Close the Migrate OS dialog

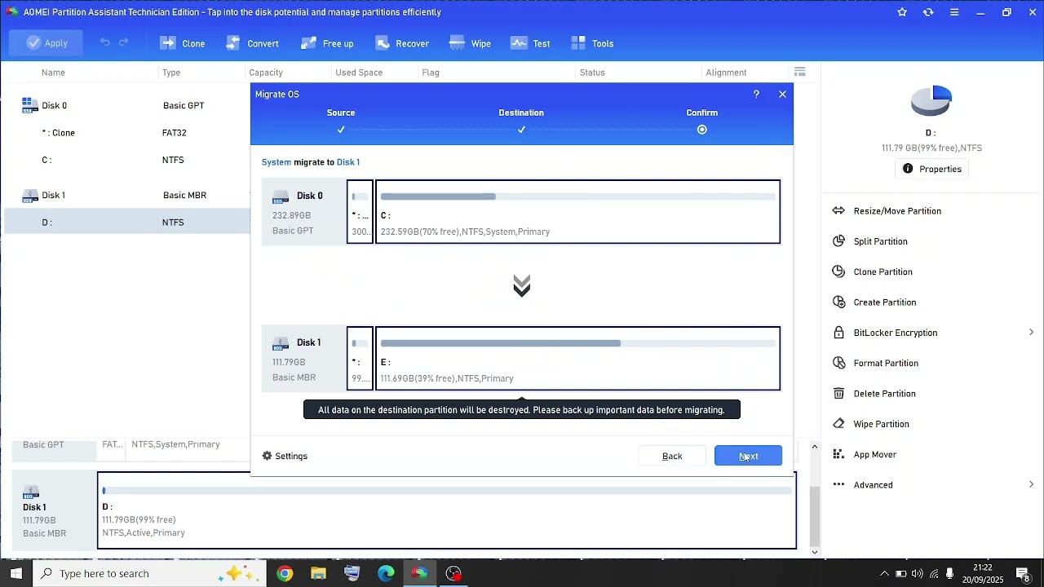tap(782, 95)
